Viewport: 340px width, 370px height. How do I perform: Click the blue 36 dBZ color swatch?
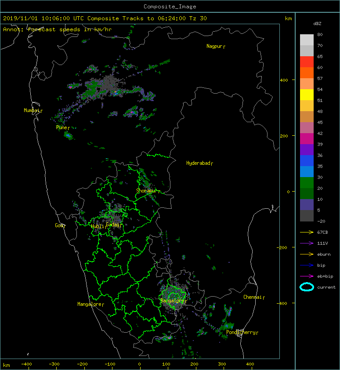pos(307,160)
